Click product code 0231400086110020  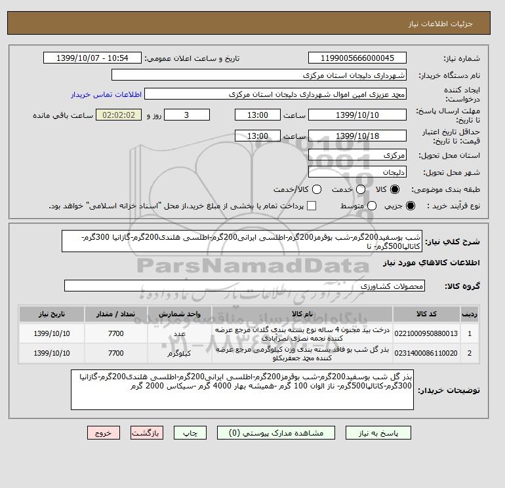(426, 353)
